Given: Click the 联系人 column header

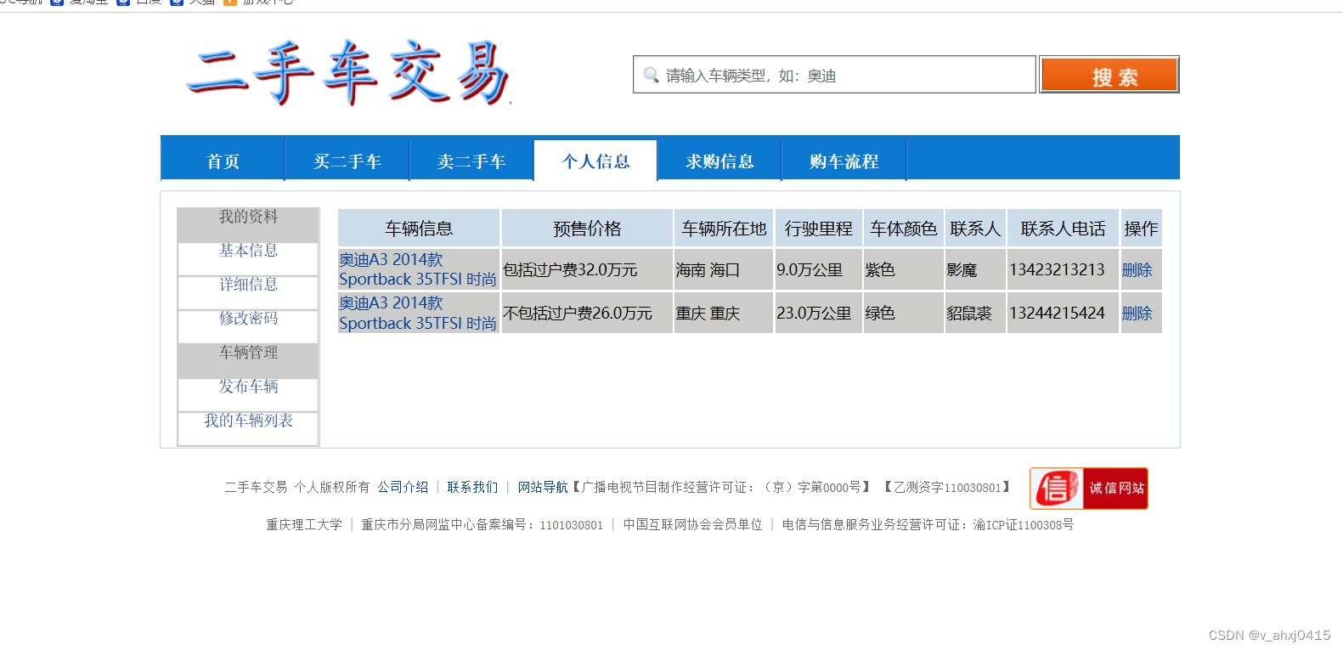Looking at the screenshot, I should pos(975,228).
